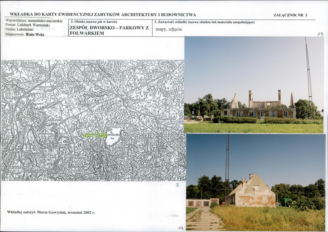328x232 pixels.
Task: Click the handwritten number 13
Action: pyautogui.click(x=320, y=34)
